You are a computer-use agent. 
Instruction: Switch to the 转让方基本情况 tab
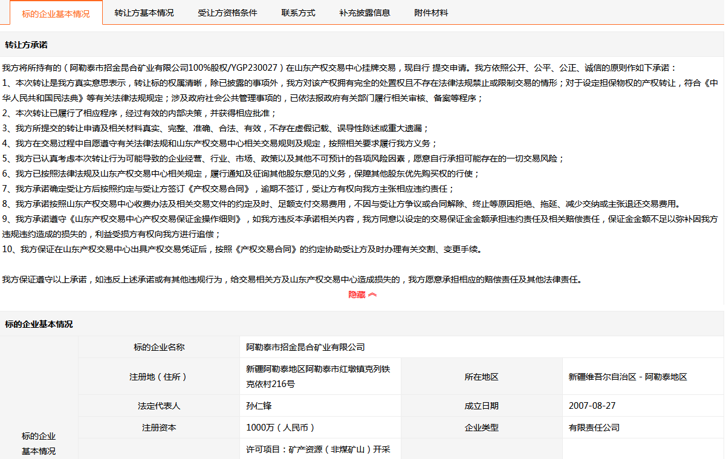point(144,13)
